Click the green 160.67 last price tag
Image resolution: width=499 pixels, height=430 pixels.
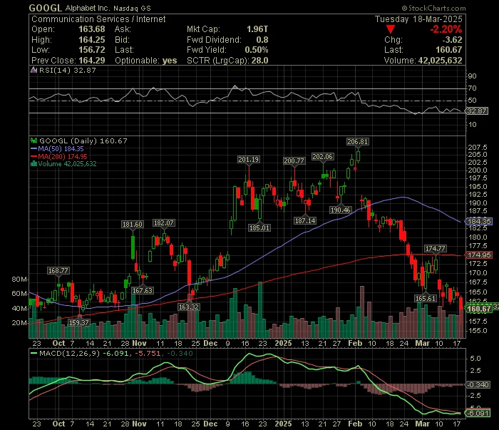[x=478, y=308]
